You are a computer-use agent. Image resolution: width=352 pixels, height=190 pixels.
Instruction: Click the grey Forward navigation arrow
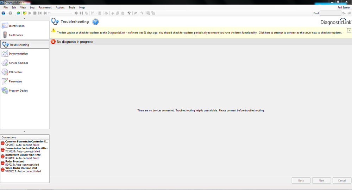10,13
